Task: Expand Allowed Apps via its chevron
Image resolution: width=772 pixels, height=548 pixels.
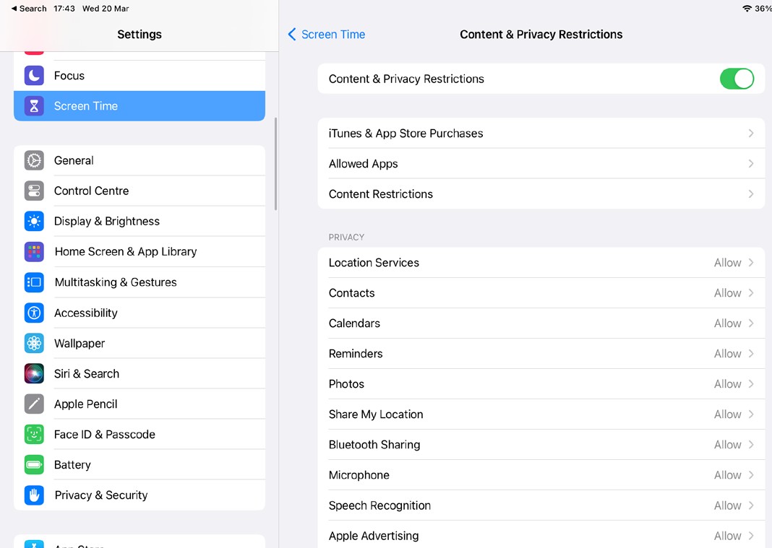Action: [x=751, y=164]
